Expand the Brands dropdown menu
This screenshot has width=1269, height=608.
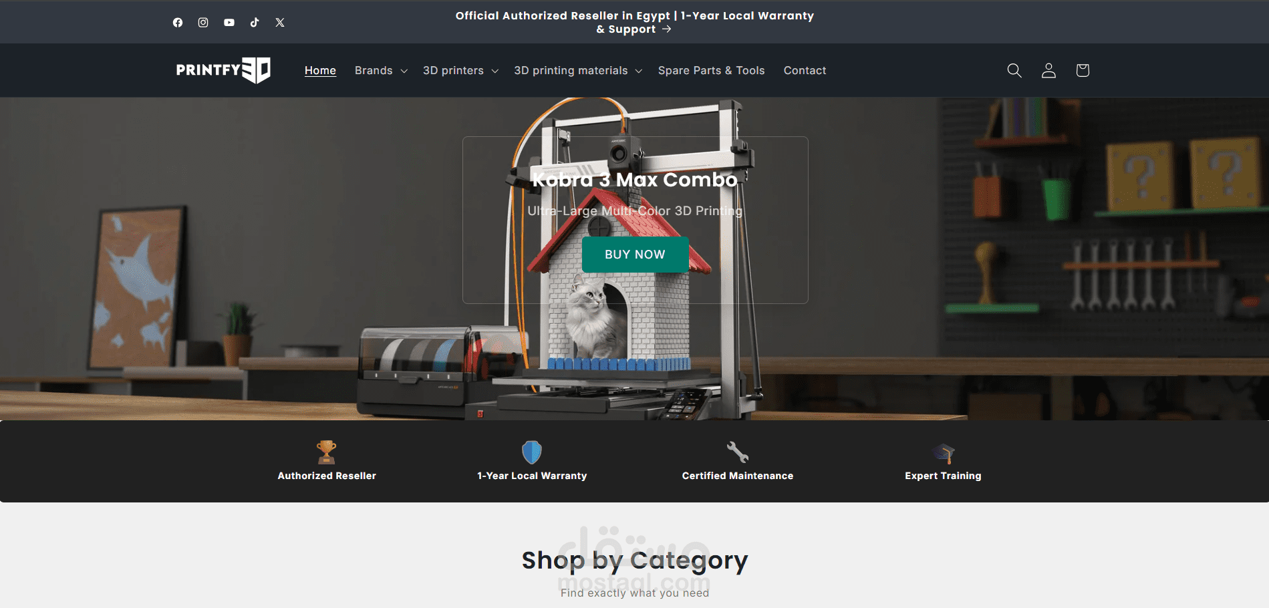coord(380,70)
